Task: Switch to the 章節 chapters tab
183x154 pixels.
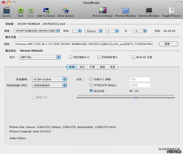Action: coord(113,67)
